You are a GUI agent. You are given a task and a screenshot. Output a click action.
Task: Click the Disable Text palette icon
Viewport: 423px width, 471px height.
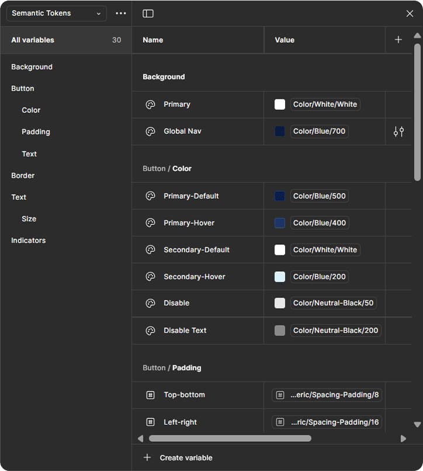click(x=150, y=331)
